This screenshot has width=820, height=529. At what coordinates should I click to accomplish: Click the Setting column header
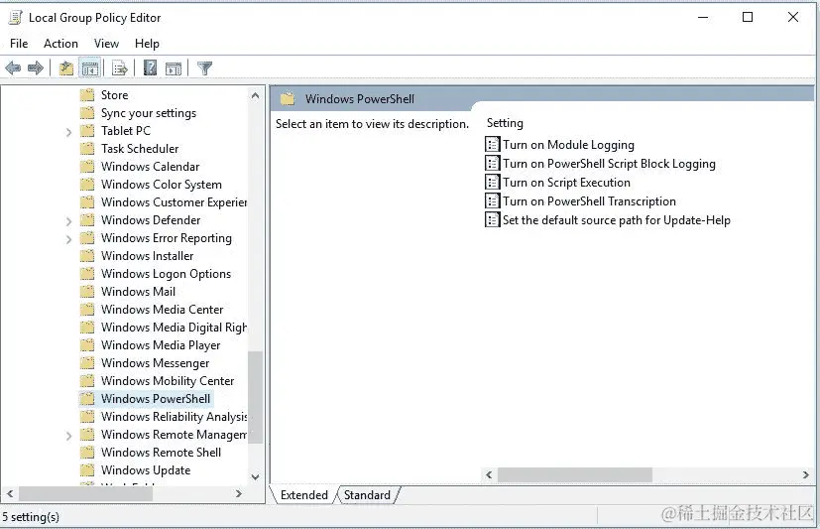(x=505, y=123)
